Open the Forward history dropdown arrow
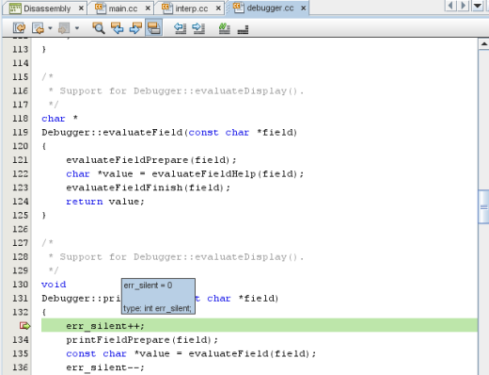The image size is (489, 375). pos(77,28)
